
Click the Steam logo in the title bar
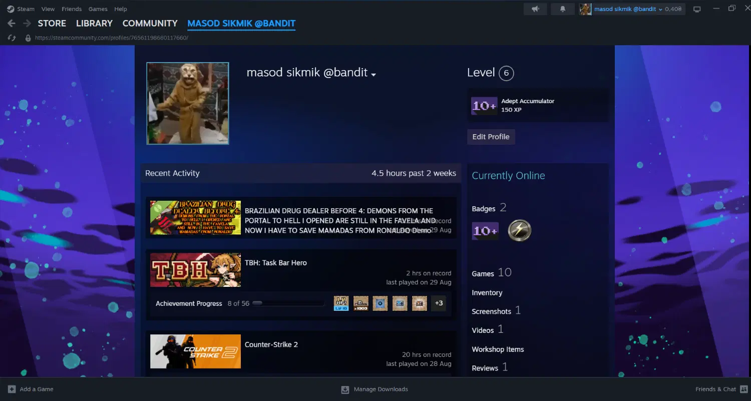(x=11, y=9)
